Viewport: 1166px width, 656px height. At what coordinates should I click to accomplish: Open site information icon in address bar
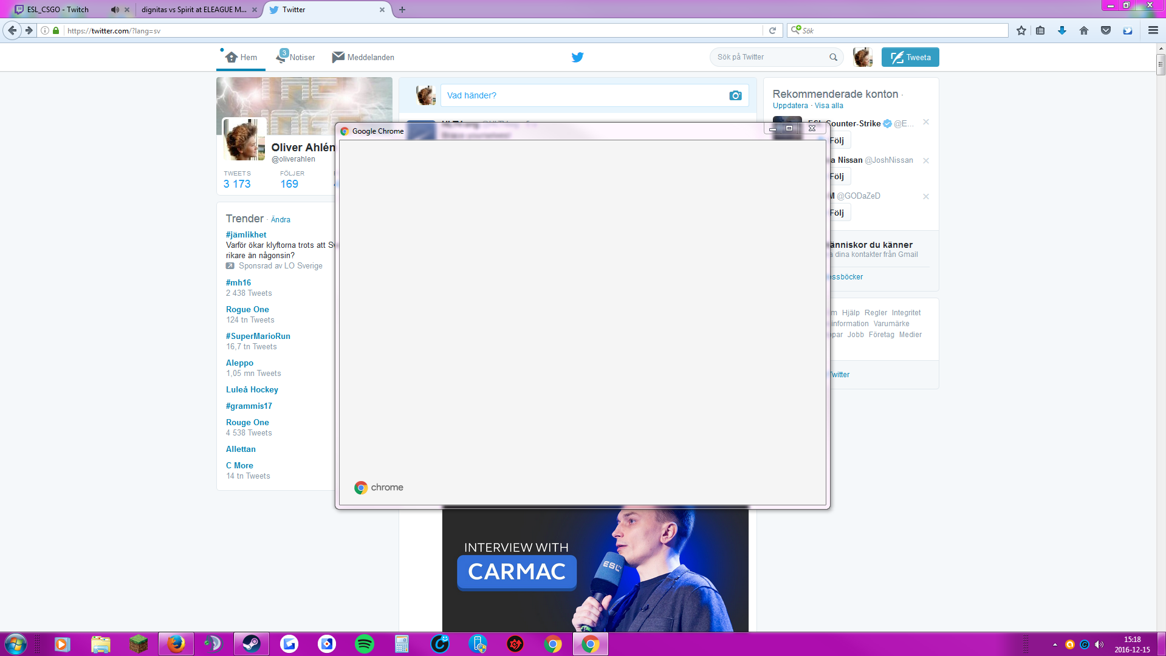(45, 30)
